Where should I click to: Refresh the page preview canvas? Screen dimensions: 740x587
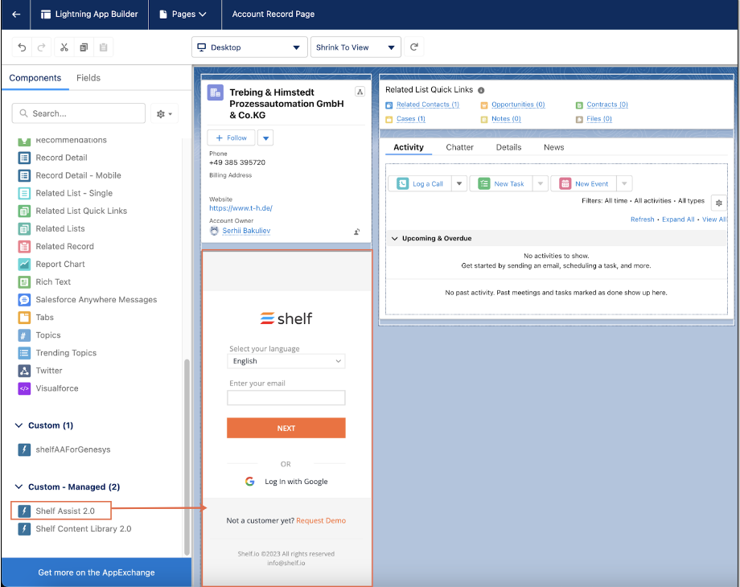pos(414,47)
